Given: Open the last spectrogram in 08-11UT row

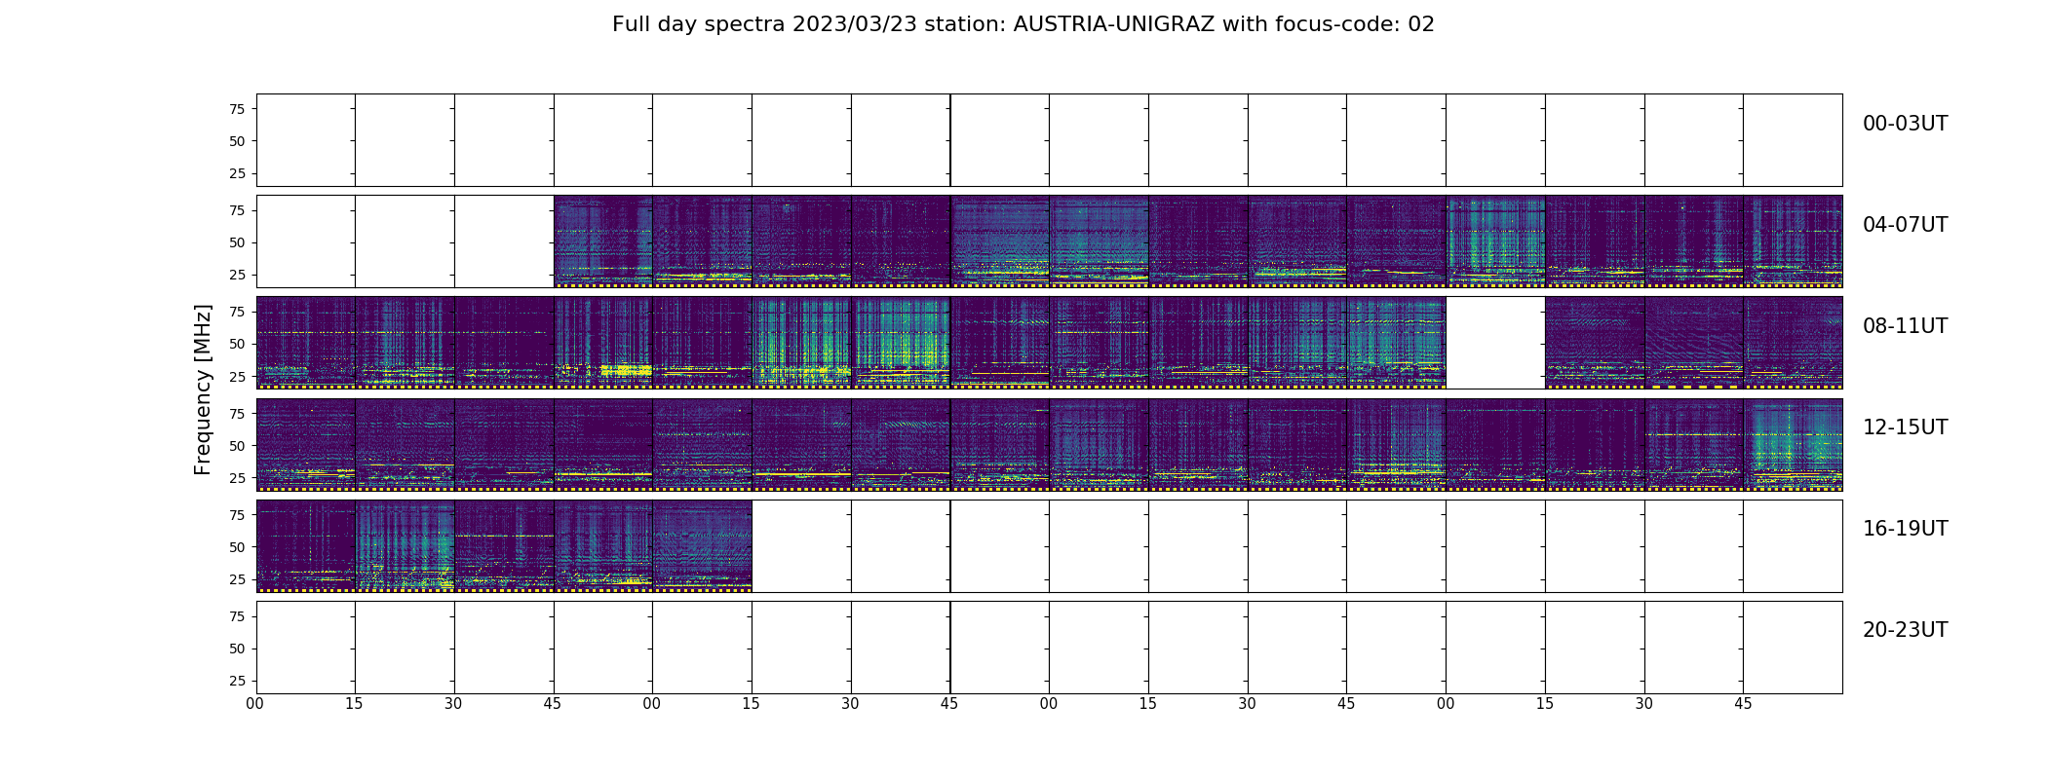Looking at the screenshot, I should point(1793,343).
